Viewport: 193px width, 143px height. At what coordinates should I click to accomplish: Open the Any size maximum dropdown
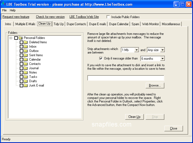coord(162,50)
